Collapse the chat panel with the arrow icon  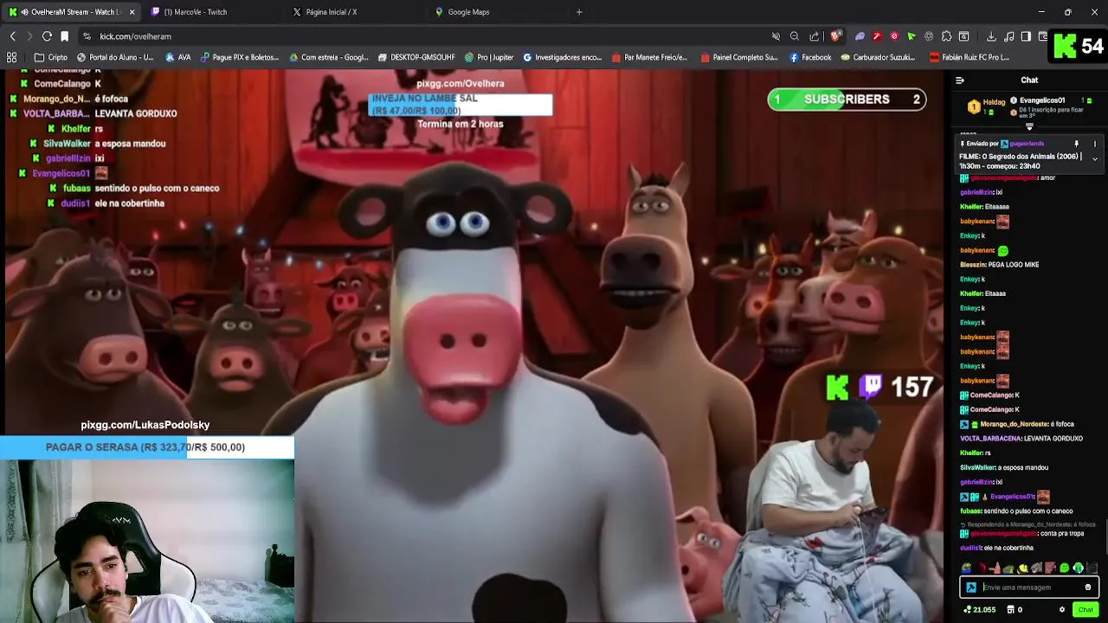point(959,80)
